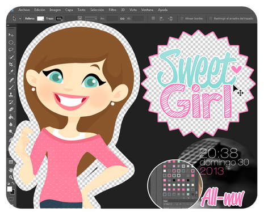Click the Trazo stroke color swatch
This screenshot has height=212, width=264.
pyautogui.click(x=59, y=19)
